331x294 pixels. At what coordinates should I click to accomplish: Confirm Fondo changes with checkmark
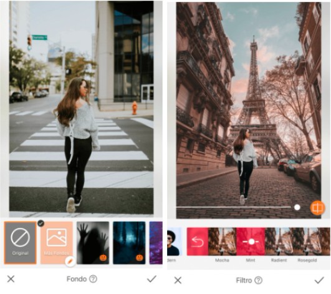(151, 279)
